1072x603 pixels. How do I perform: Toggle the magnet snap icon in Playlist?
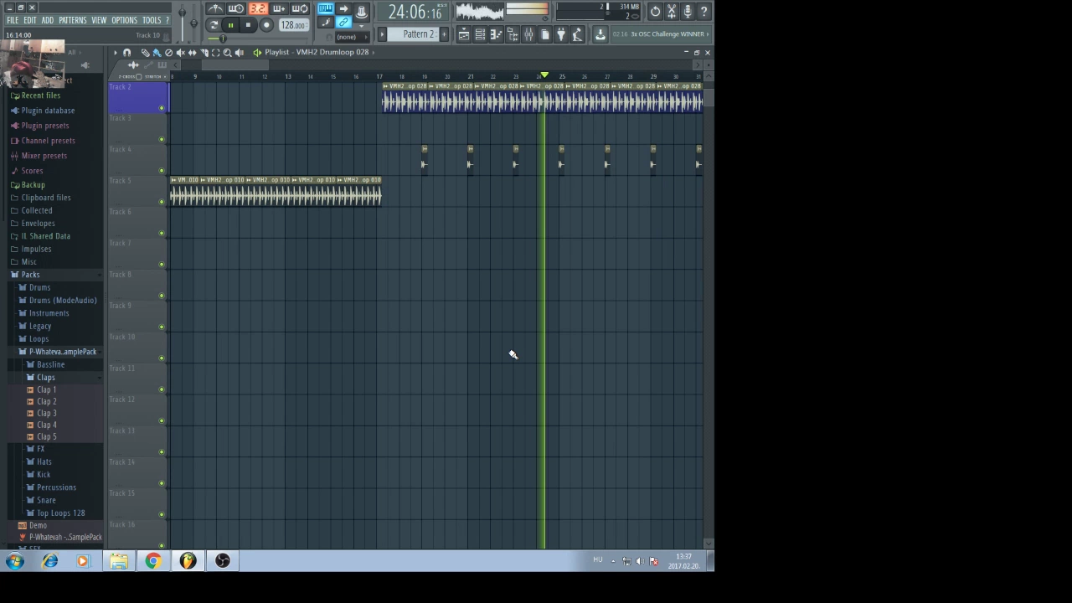126,53
